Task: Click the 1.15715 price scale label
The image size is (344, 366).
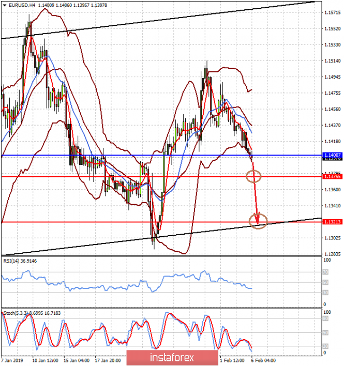Action: pyautogui.click(x=333, y=12)
